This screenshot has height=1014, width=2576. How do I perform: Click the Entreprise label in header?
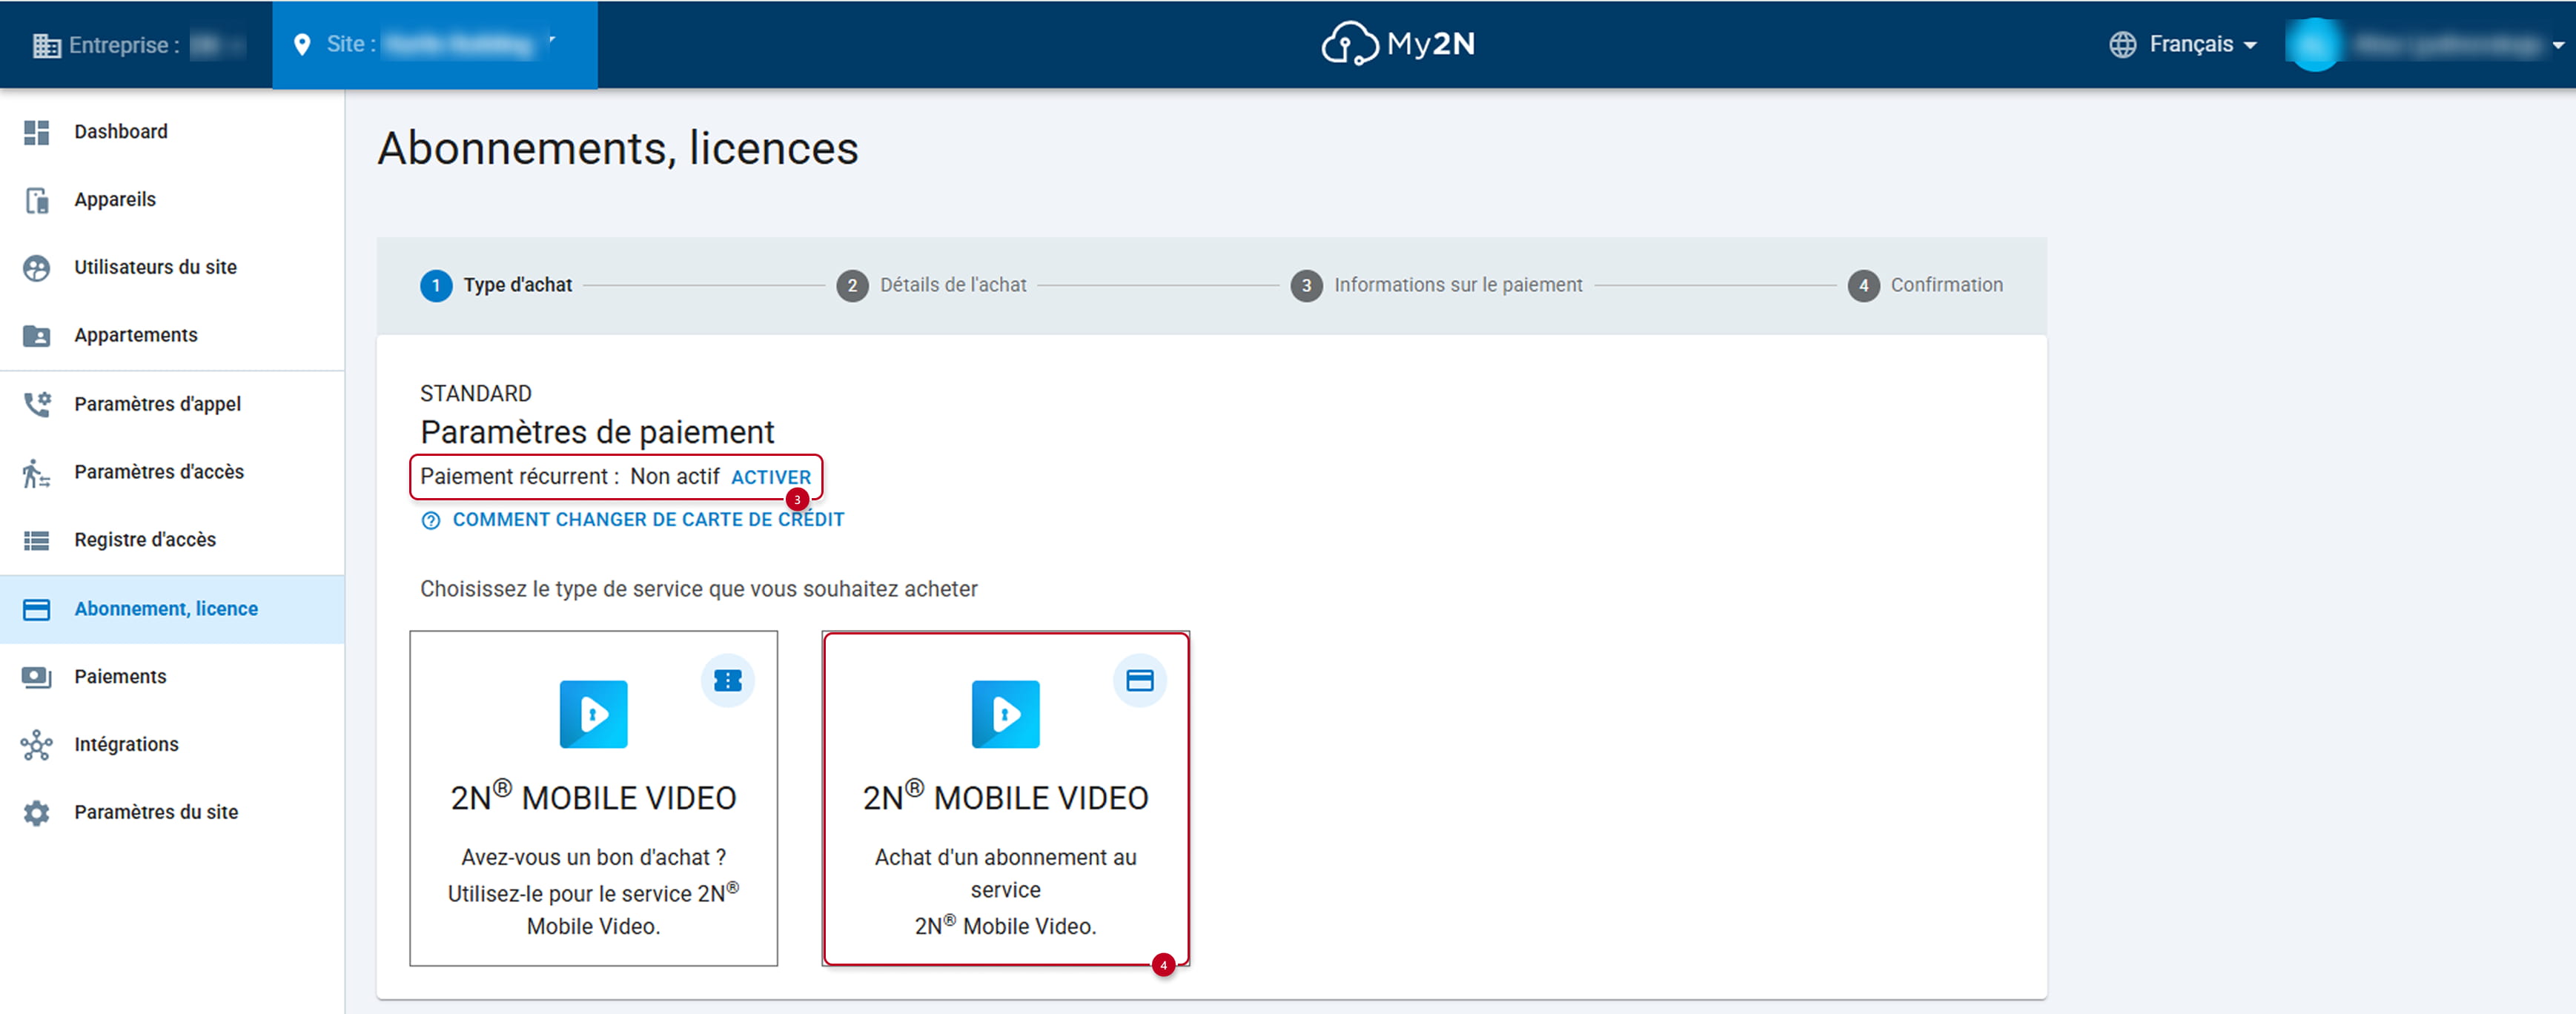click(x=124, y=45)
